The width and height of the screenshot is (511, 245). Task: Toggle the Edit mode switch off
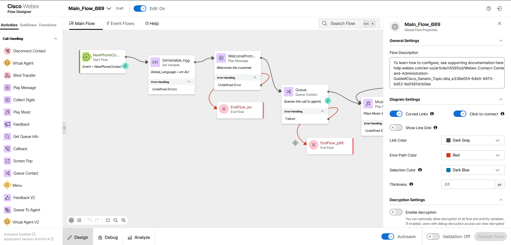click(x=140, y=9)
